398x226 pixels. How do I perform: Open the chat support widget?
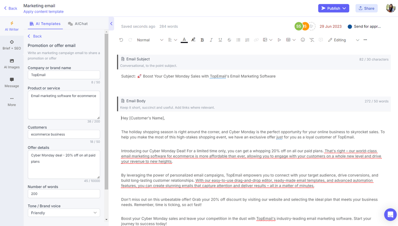(390, 214)
